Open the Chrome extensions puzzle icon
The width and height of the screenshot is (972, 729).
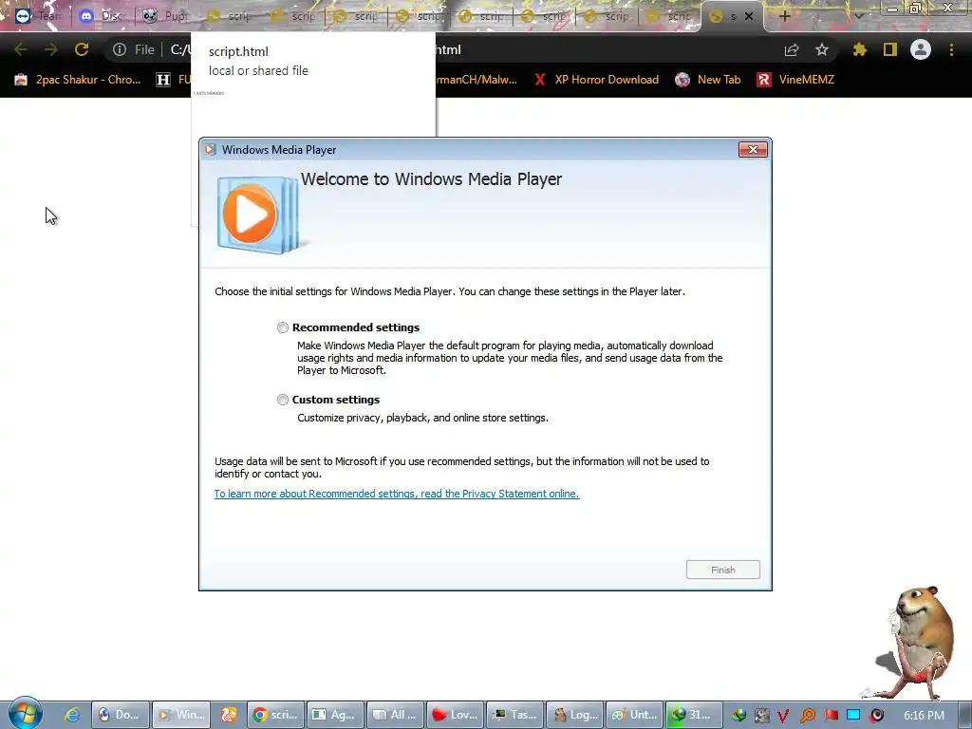tap(859, 49)
